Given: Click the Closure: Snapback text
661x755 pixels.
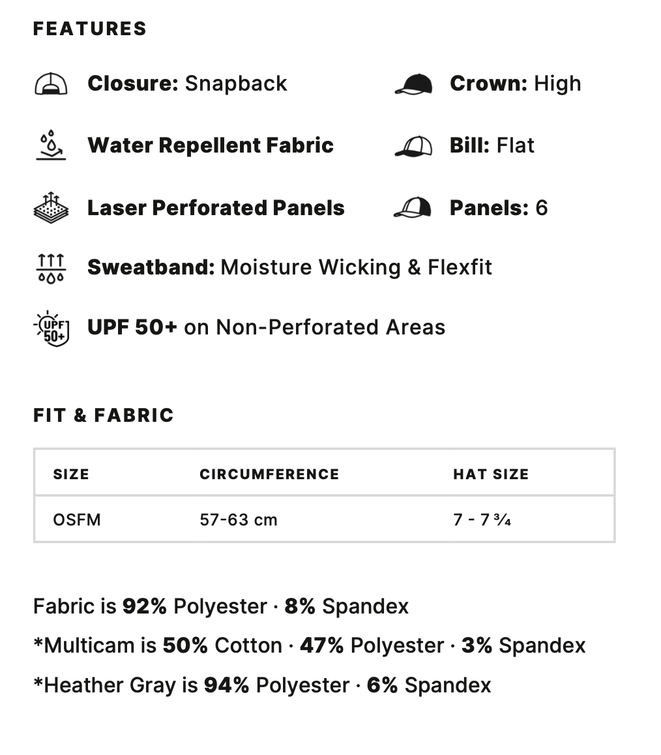Looking at the screenshot, I should [x=187, y=83].
